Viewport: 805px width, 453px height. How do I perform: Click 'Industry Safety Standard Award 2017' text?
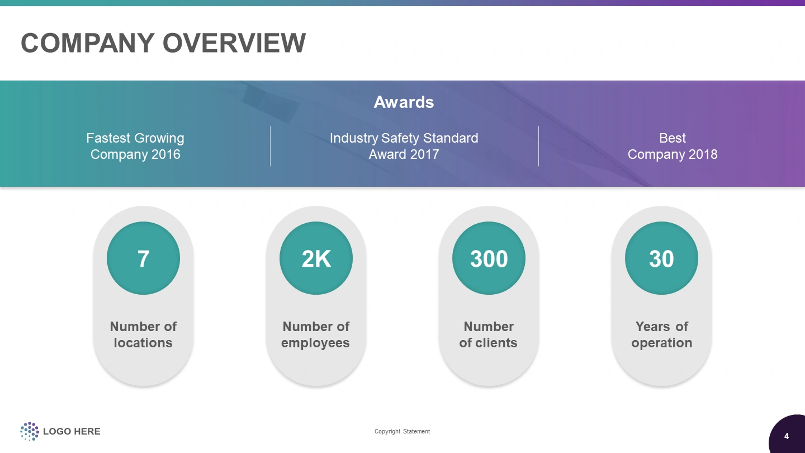(404, 146)
